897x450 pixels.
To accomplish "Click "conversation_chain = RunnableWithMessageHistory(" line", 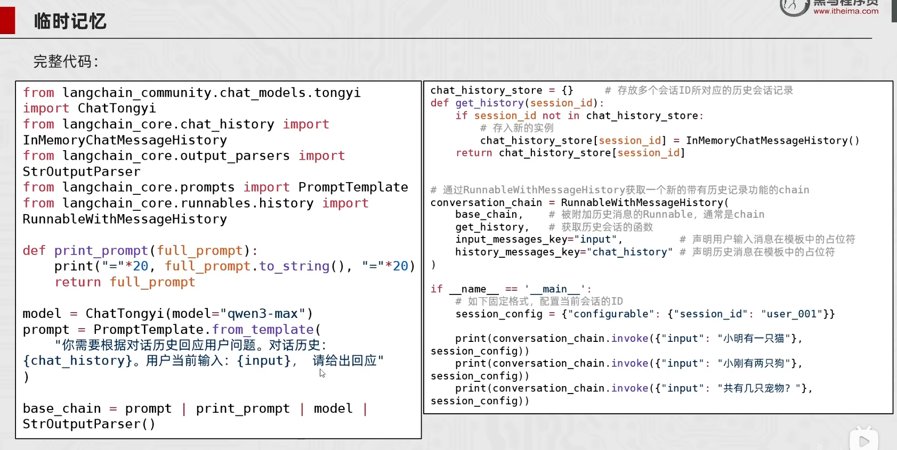I will 579,203.
